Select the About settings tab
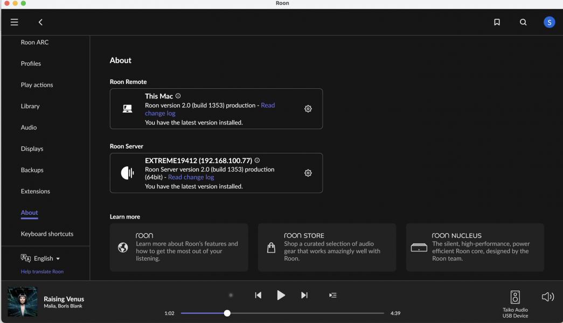 30,213
